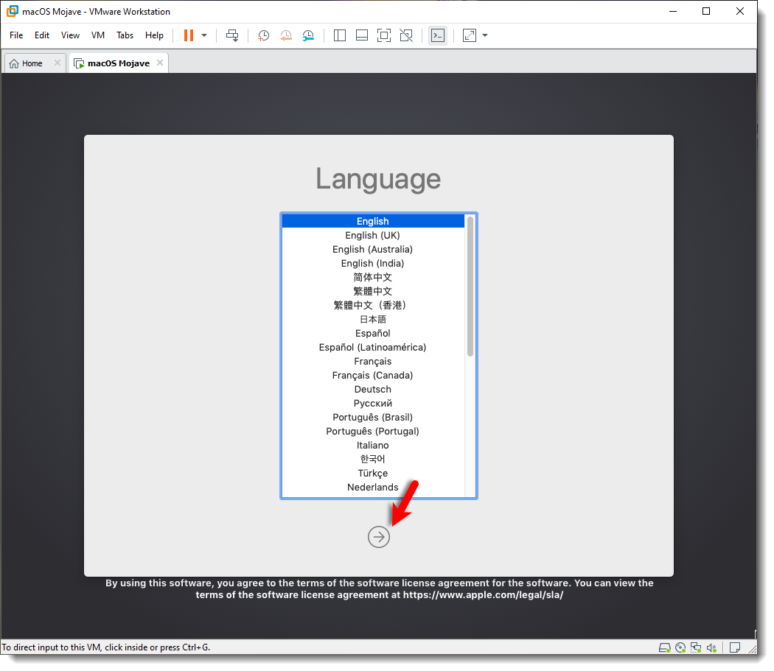774x671 pixels.
Task: Select Nederlands language
Action: click(x=373, y=488)
